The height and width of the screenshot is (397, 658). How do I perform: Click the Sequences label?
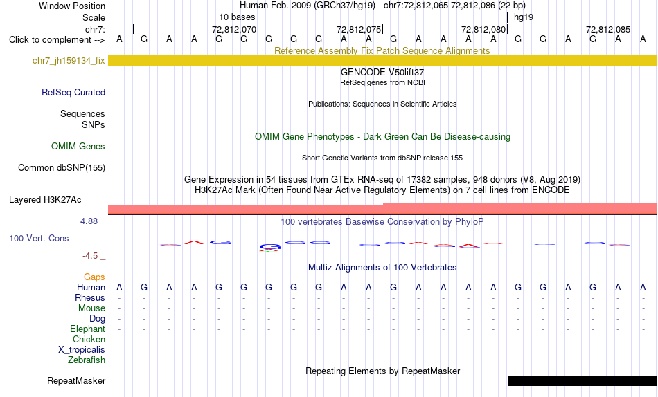82,114
